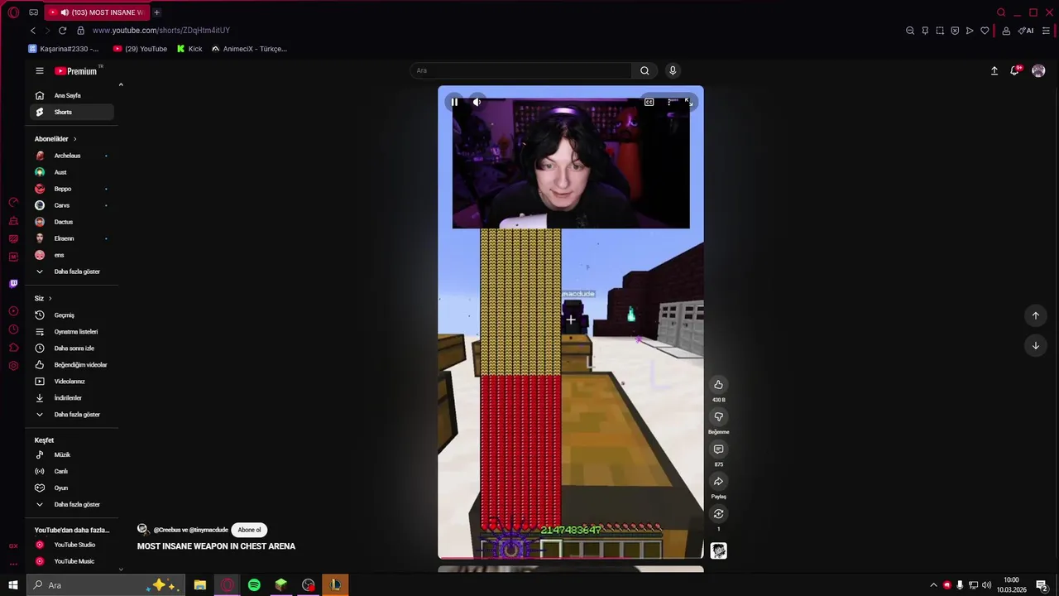Viewport: 1059px width, 596px height.
Task: Click the YouTube Premium logo
Action: tap(76, 71)
